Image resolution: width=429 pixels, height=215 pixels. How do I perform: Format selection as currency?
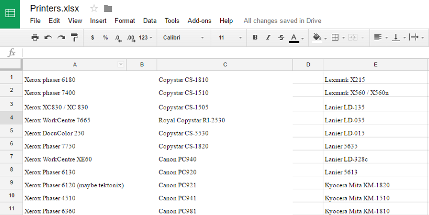[x=92, y=37]
